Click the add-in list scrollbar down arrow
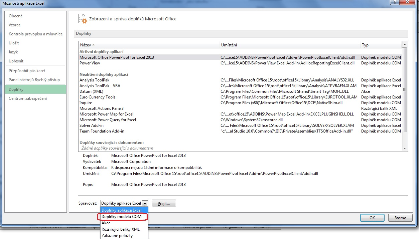This screenshot has height=239, width=419. click(405, 148)
